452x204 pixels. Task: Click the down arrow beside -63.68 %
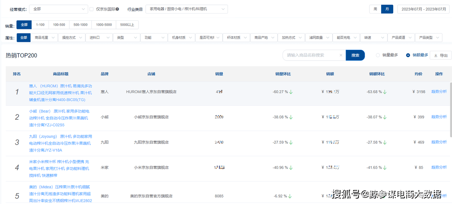click(x=385, y=92)
